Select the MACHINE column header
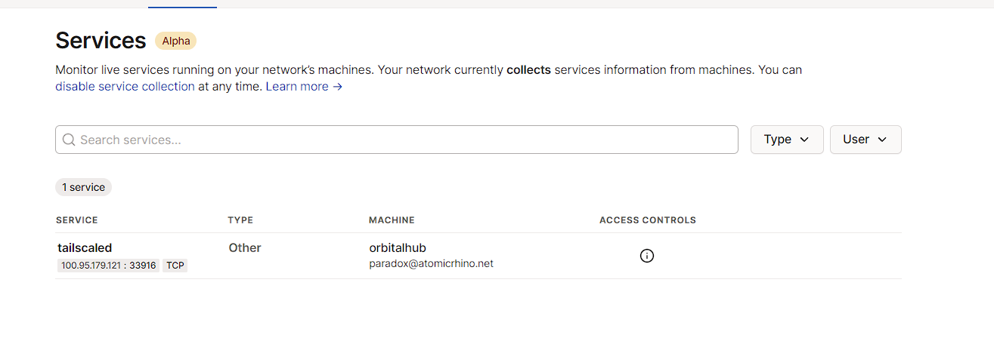Image resolution: width=994 pixels, height=341 pixels. coord(392,220)
